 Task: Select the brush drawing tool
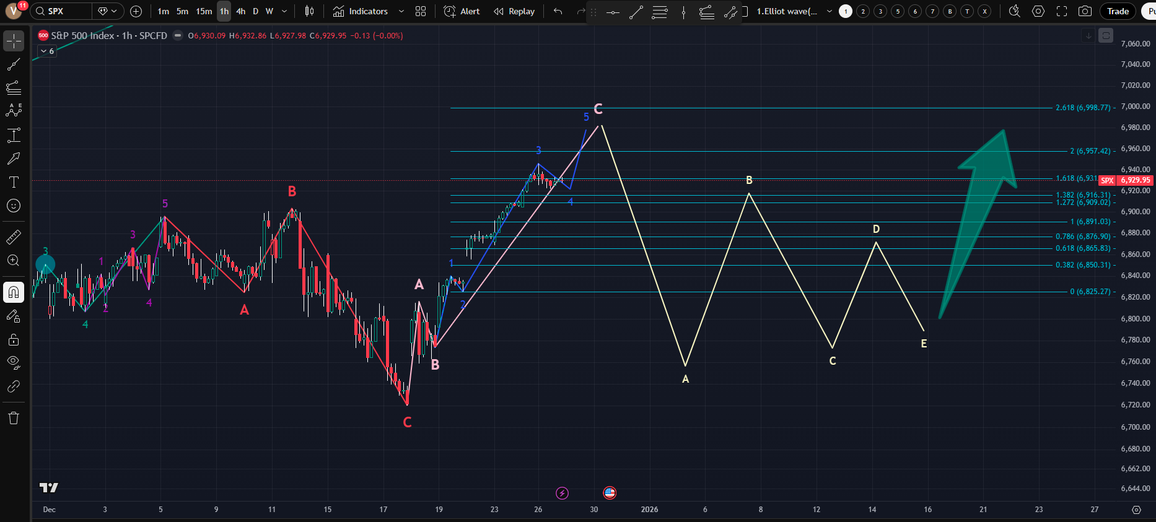(x=14, y=159)
